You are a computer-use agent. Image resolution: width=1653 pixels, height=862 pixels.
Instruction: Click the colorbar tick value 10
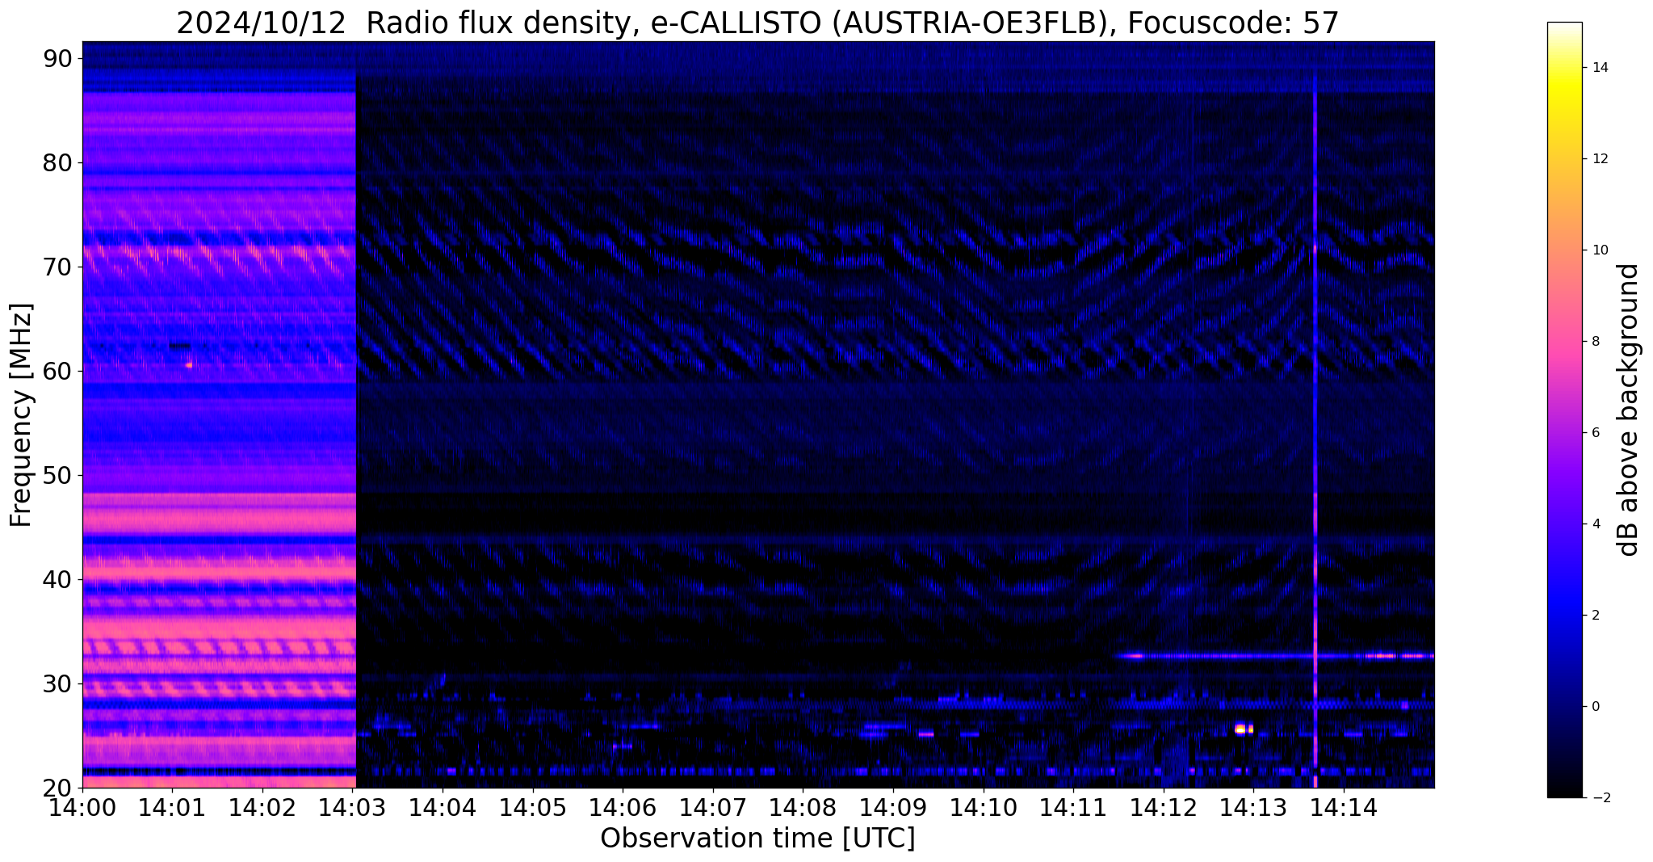click(1599, 250)
